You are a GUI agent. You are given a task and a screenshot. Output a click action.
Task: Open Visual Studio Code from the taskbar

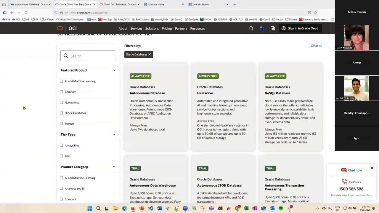click(x=150, y=209)
